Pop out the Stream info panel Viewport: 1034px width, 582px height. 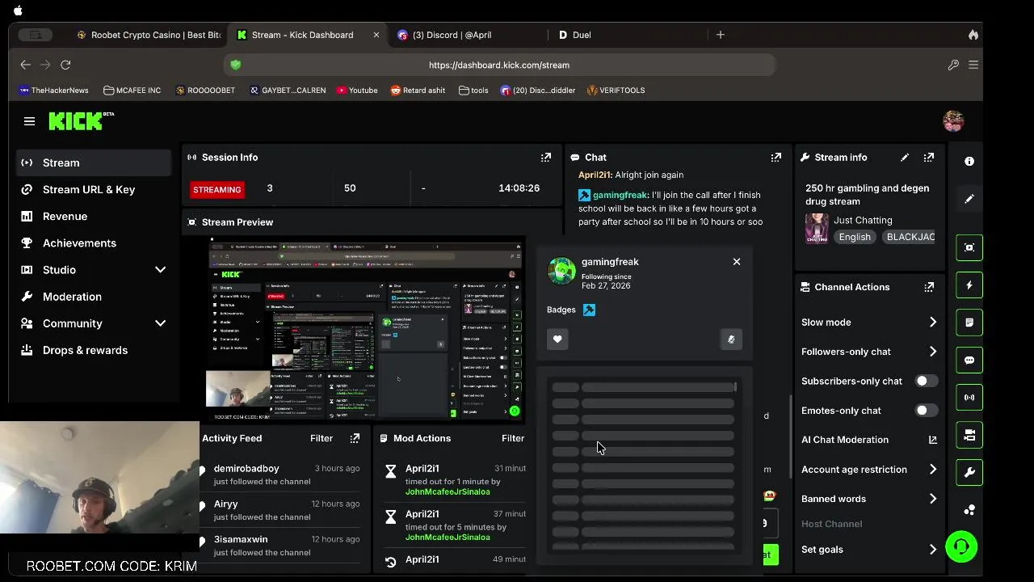tap(929, 158)
